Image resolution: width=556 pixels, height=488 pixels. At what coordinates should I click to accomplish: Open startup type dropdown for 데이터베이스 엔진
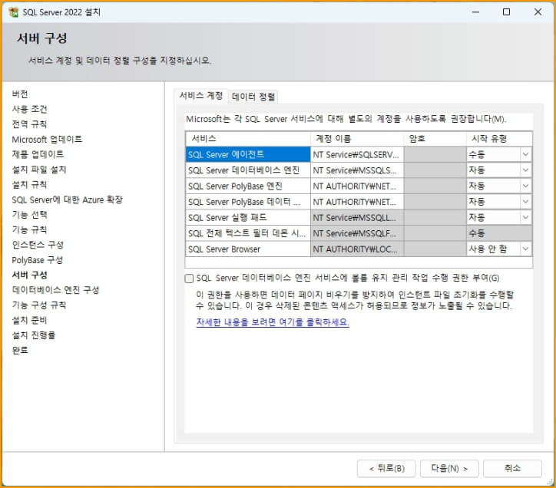pyautogui.click(x=525, y=170)
